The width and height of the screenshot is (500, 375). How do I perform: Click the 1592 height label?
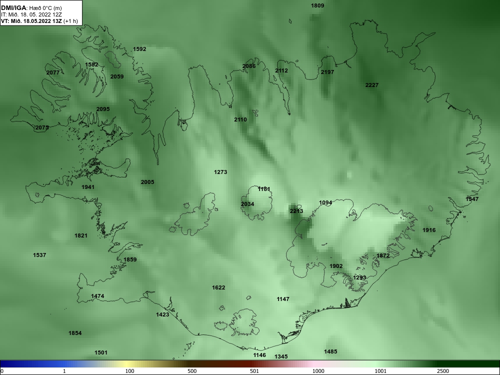[139, 49]
